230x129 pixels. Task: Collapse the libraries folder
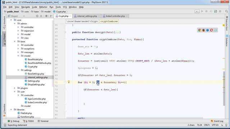pos(11,110)
